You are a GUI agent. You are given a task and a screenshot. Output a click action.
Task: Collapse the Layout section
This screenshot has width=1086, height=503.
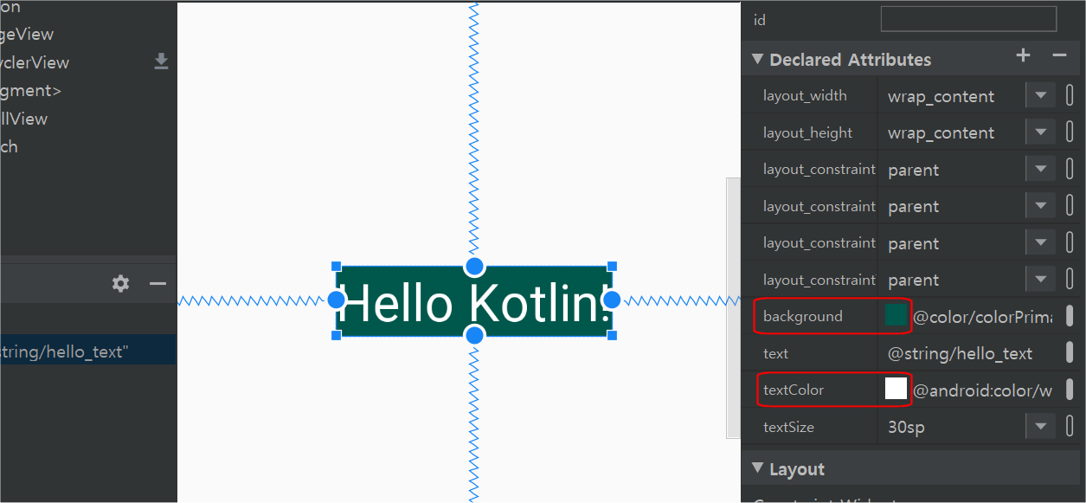(758, 468)
